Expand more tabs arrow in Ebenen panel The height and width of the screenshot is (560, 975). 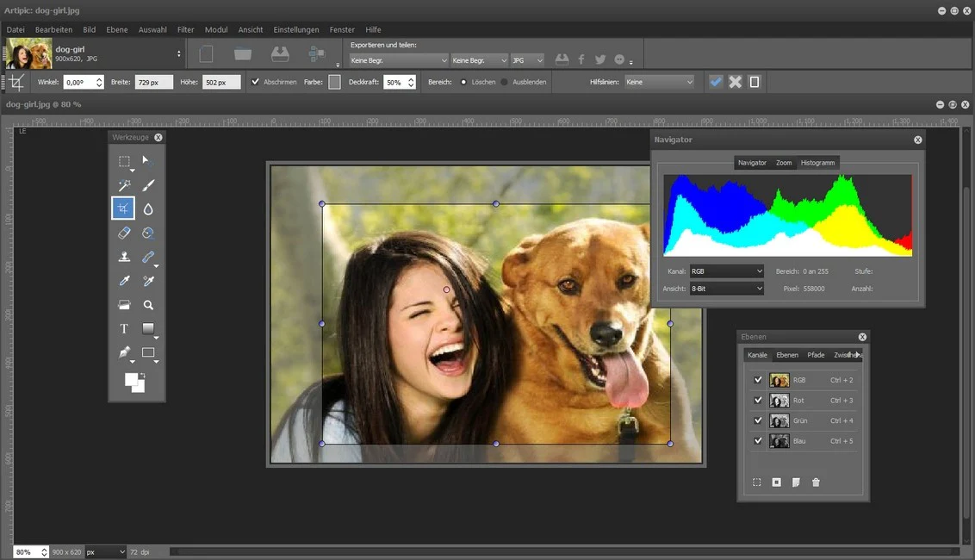coord(858,355)
